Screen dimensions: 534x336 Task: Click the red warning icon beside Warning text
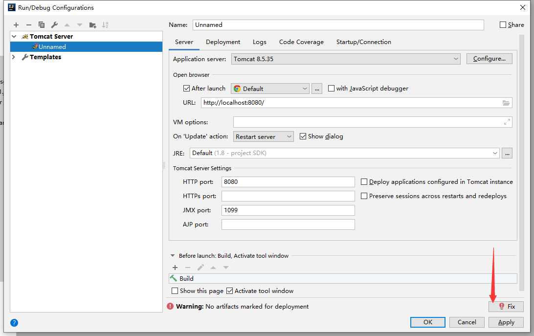[170, 306]
